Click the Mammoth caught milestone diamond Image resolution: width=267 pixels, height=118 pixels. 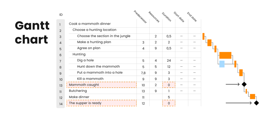coord(244,84)
